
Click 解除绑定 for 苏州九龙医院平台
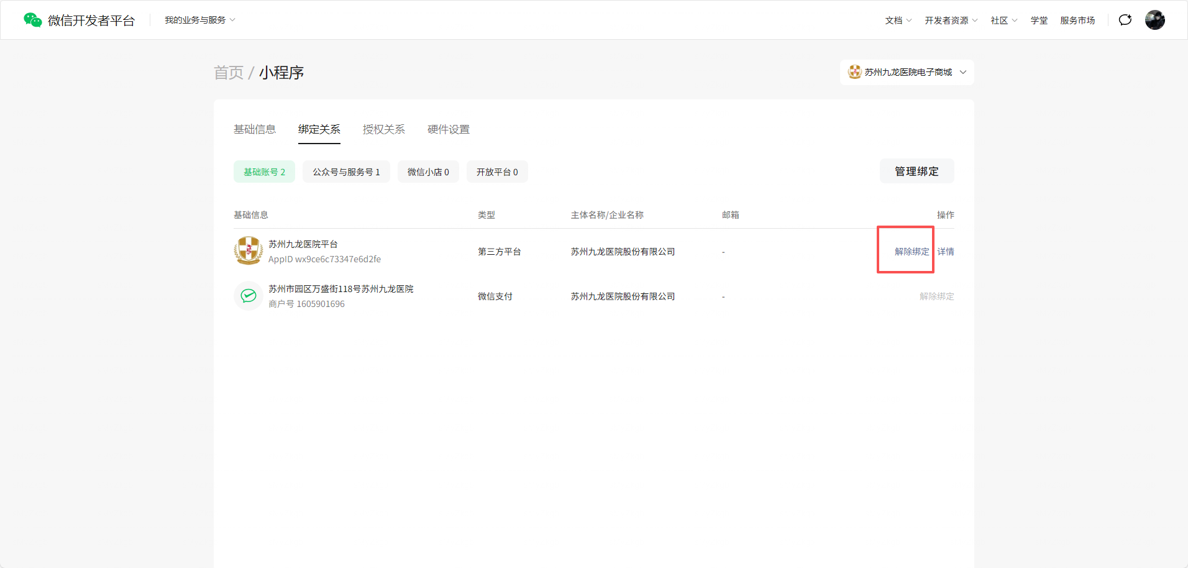(x=912, y=252)
